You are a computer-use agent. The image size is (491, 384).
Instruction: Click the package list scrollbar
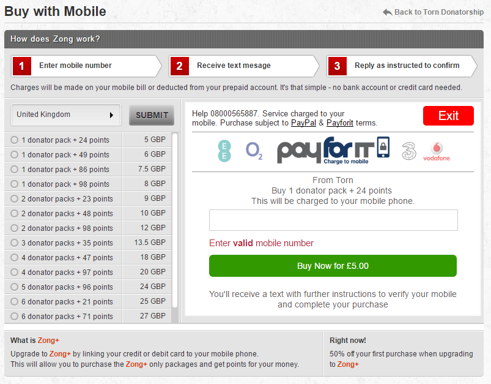pyautogui.click(x=175, y=220)
